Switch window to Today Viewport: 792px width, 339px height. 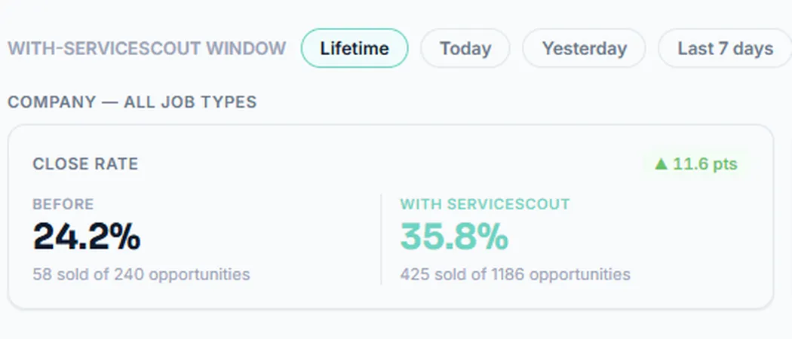tap(465, 48)
